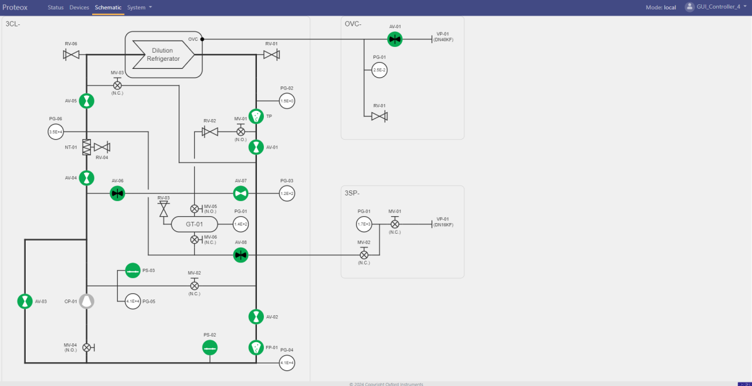Select the PS-03 green pressure switch

pos(133,271)
